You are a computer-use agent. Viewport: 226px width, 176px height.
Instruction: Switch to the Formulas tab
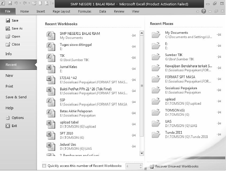85,12
